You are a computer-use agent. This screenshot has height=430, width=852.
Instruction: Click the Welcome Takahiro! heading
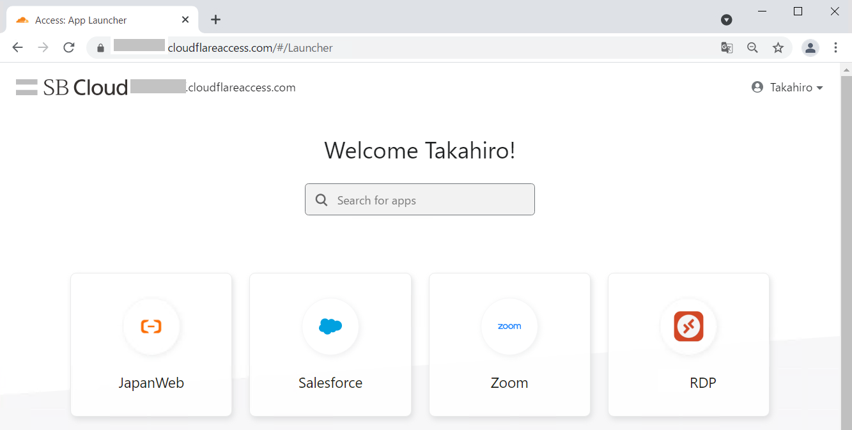(x=420, y=151)
